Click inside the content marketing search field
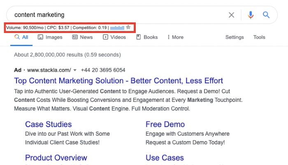The image size is (288, 165). [115, 15]
